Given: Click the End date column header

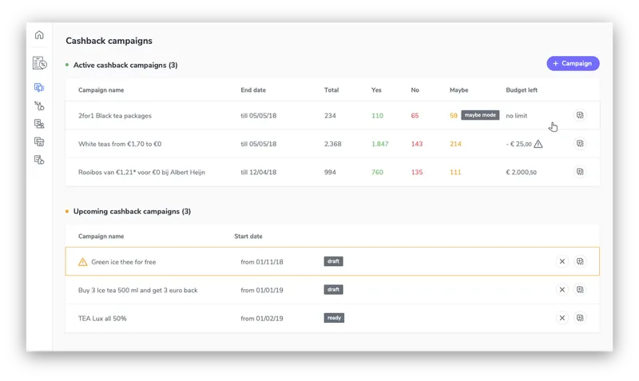Looking at the screenshot, I should click(x=253, y=90).
